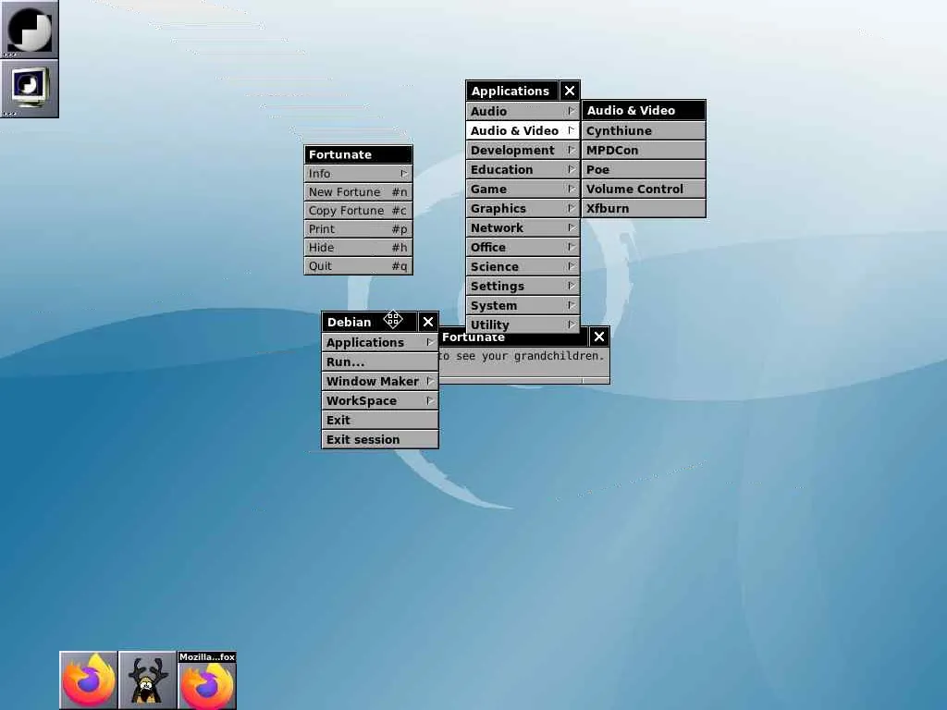947x710 pixels.
Task: Close the Applications menu
Action: coord(570,92)
